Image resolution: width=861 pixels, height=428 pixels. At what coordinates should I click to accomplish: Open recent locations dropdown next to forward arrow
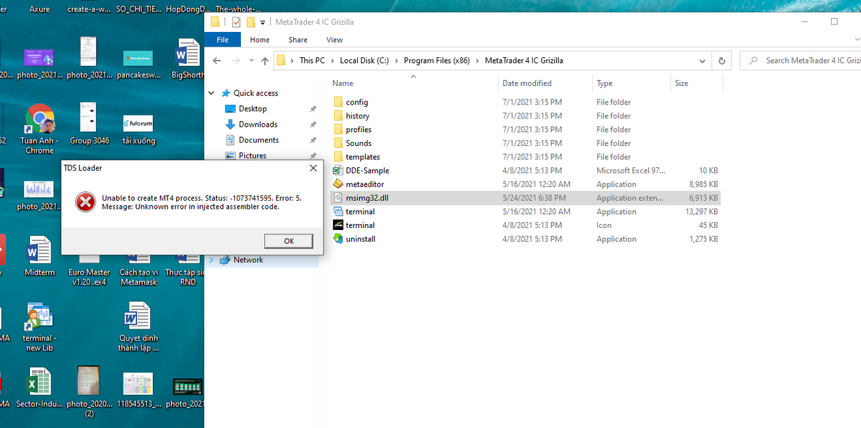click(252, 61)
